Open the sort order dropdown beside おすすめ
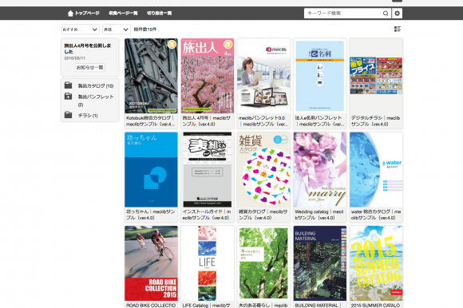This screenshot has width=463, height=308. [x=117, y=30]
